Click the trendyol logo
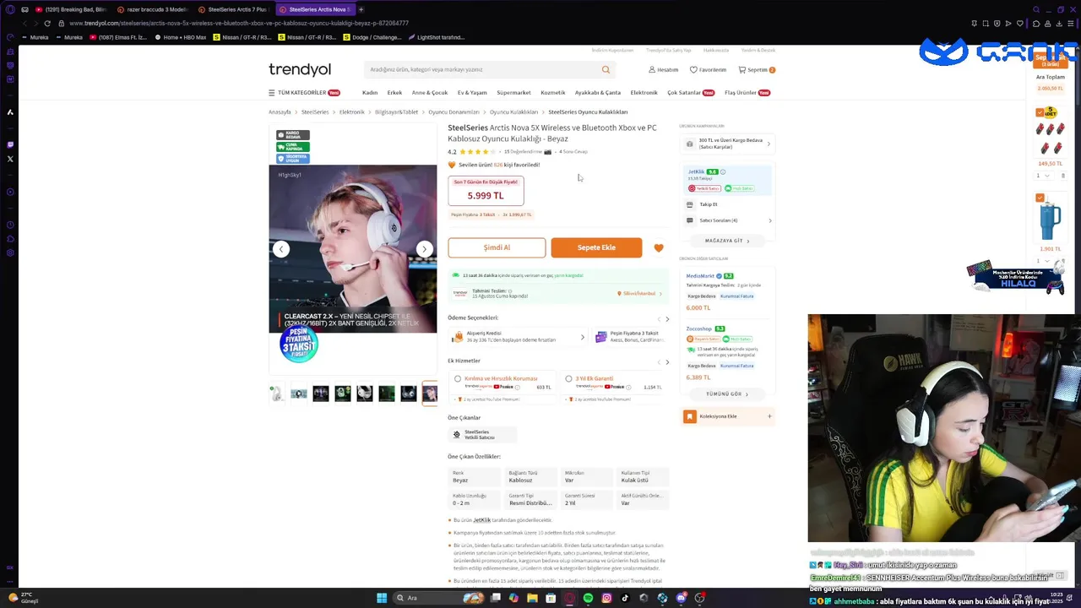Viewport: 1081px width, 608px height. [300, 69]
